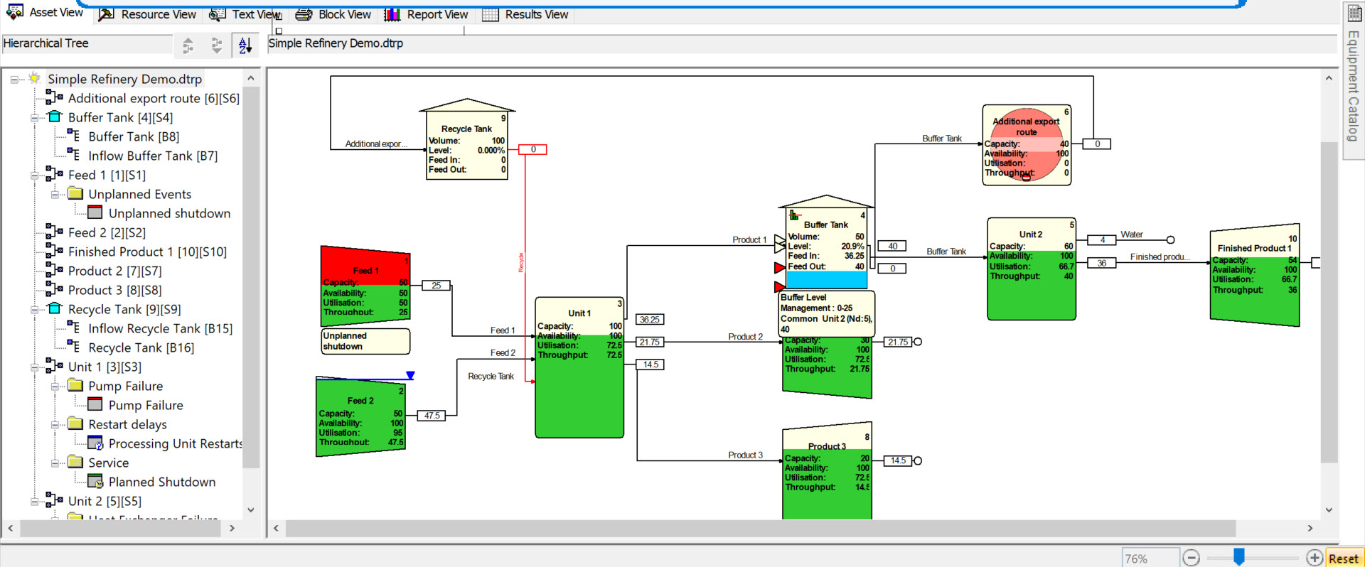Click the zoom in plus icon

(1315, 558)
